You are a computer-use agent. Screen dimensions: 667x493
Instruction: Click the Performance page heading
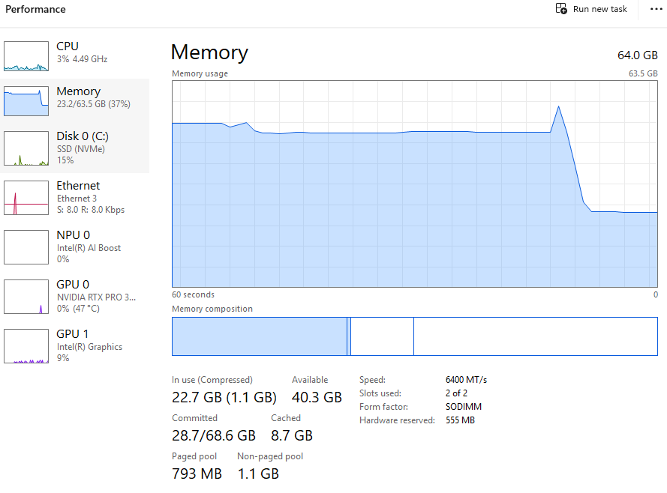coord(35,10)
